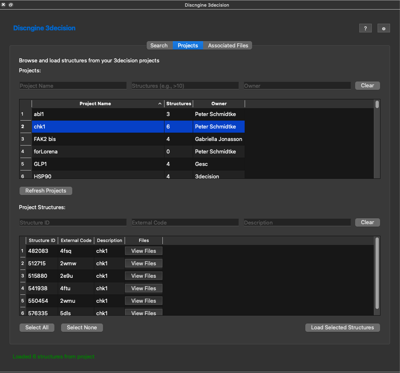This screenshot has width=400, height=373.
Task: Select the abl1 project row
Action: tap(138, 114)
